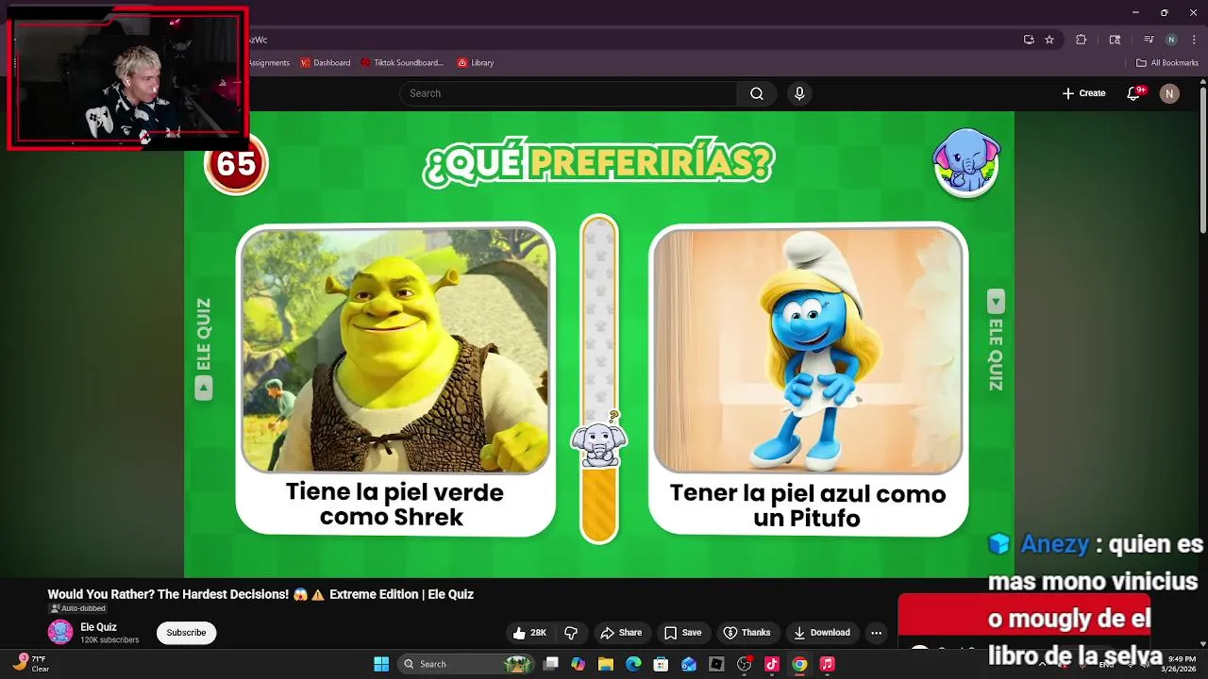This screenshot has height=679, width=1208.
Task: Open Apple Music from taskbar
Action: point(828,664)
